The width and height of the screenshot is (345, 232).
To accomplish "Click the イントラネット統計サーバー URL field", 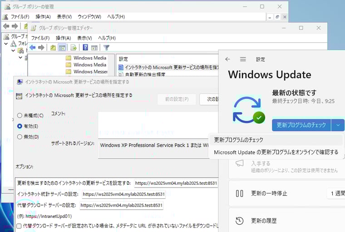I will (x=123, y=194).
